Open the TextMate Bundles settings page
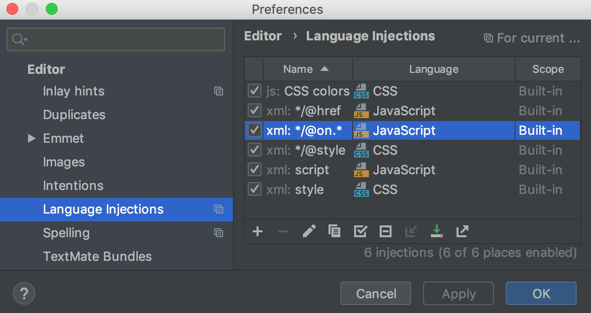The width and height of the screenshot is (591, 313). click(x=97, y=256)
